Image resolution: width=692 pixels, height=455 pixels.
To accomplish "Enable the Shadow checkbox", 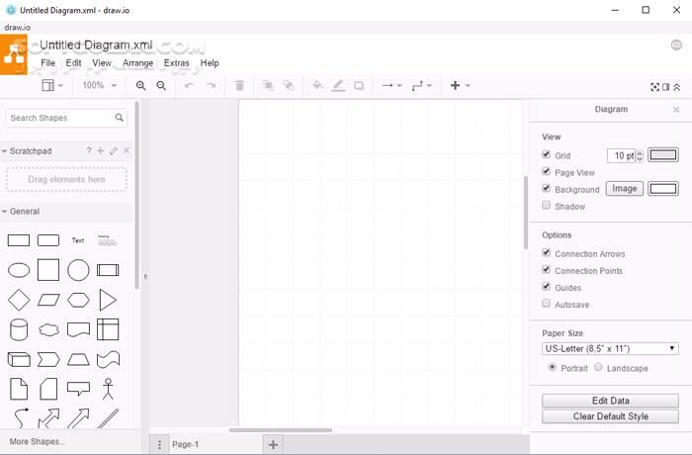I will point(547,205).
